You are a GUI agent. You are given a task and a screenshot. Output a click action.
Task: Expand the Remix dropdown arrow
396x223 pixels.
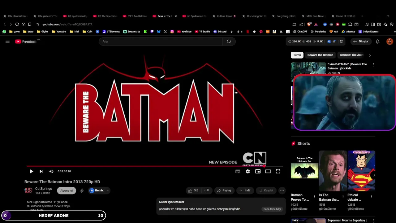pyautogui.click(x=108, y=190)
